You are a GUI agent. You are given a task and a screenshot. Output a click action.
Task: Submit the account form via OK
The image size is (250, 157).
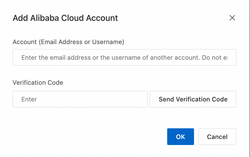(180, 137)
